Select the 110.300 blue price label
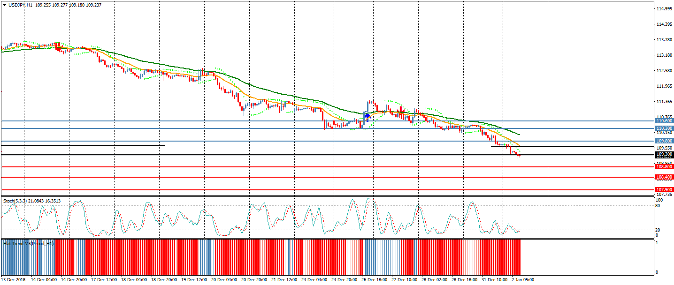674x285 pixels. (664, 128)
